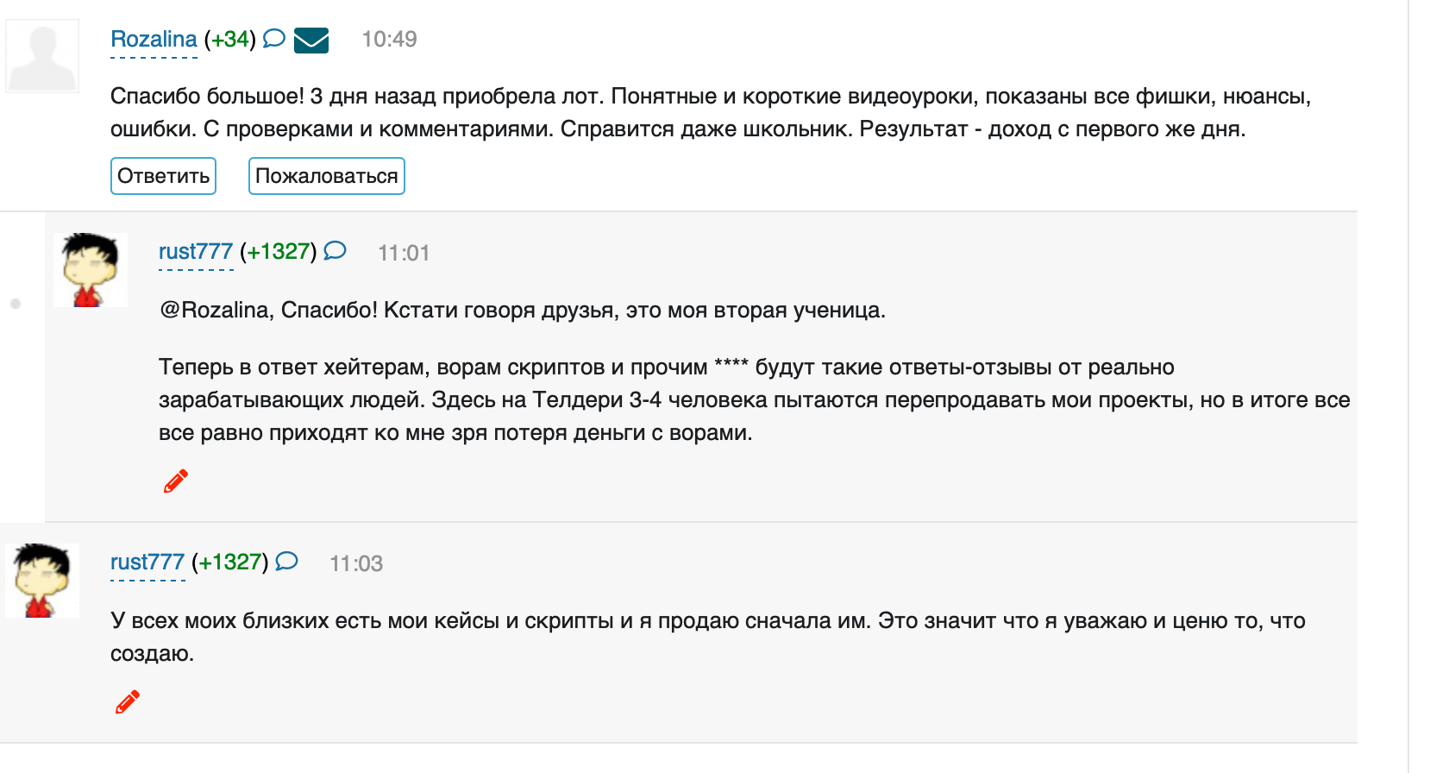The image size is (1430, 773).
Task: Open Rozalina's profile link
Action: tap(154, 40)
